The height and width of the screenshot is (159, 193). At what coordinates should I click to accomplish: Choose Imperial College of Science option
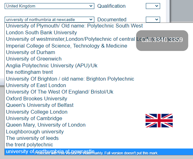coord(66,46)
